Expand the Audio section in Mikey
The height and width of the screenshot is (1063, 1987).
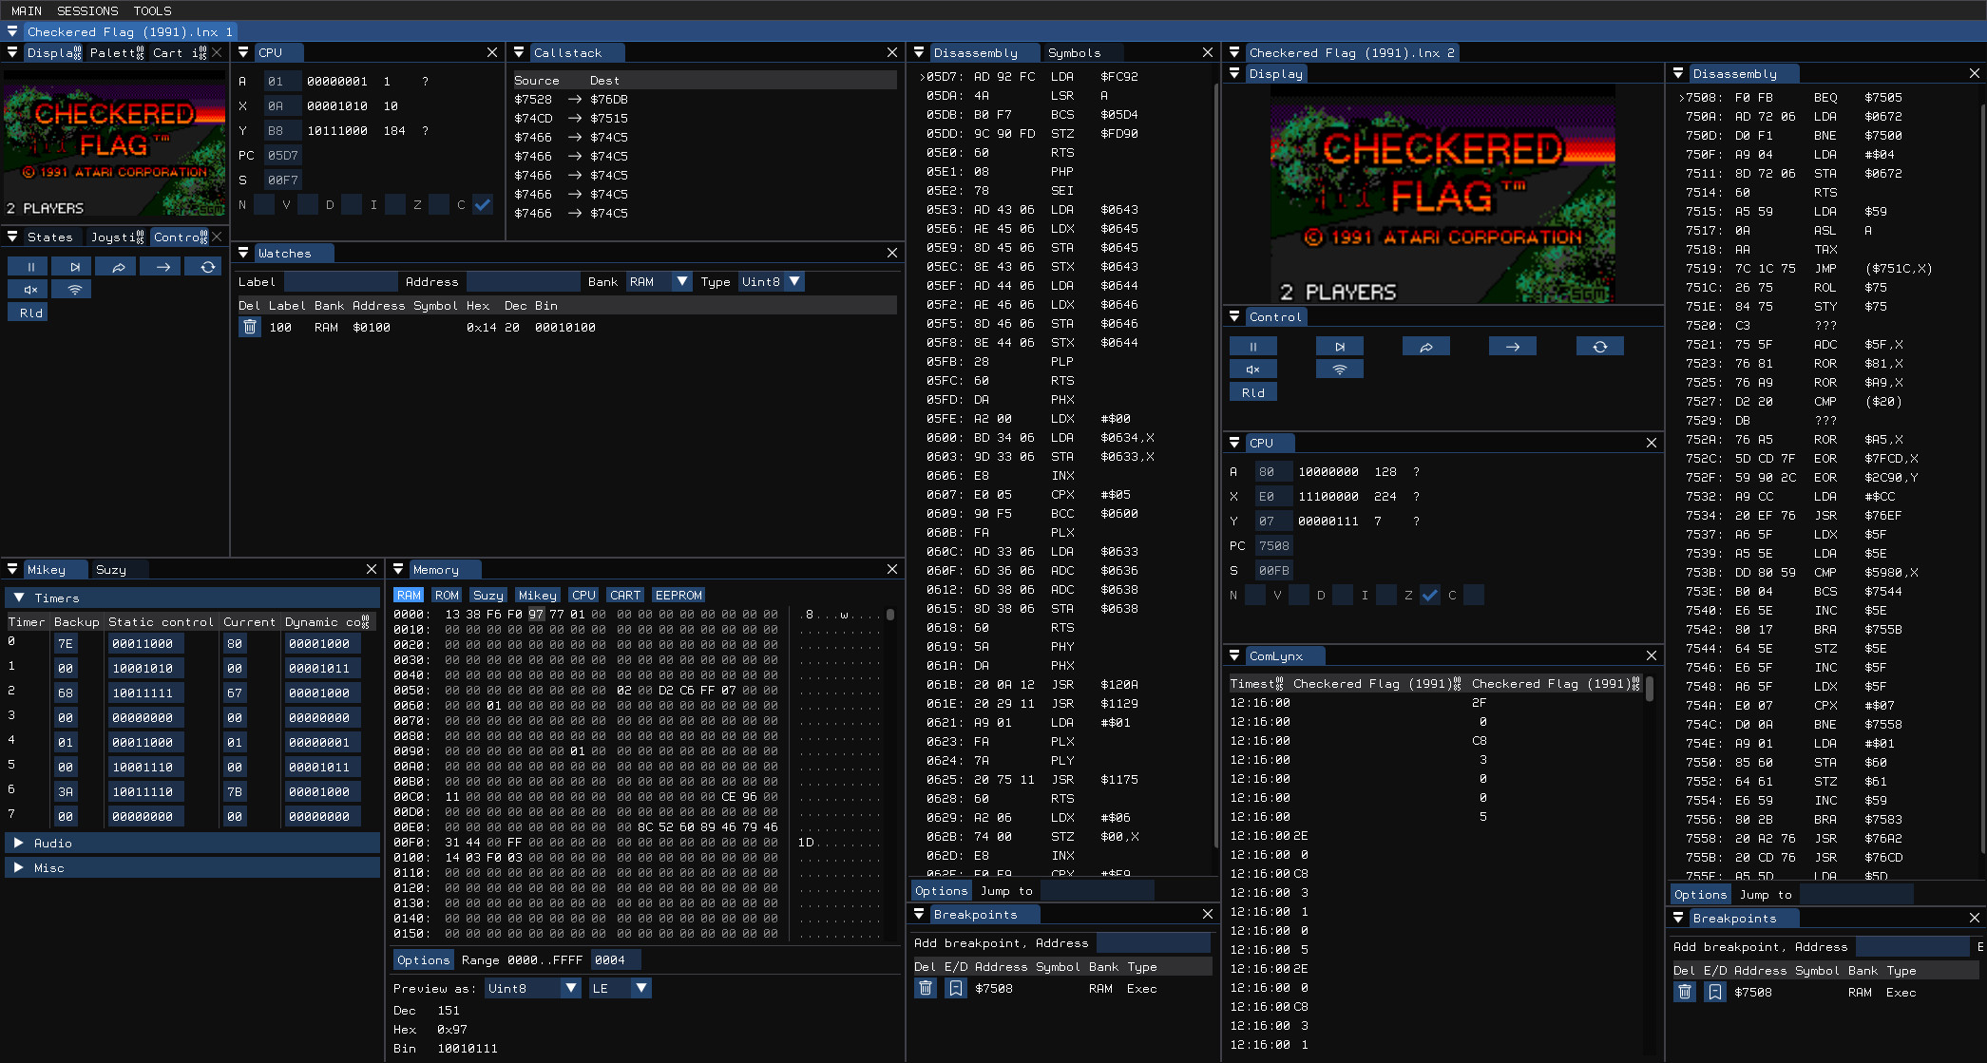pyautogui.click(x=192, y=843)
